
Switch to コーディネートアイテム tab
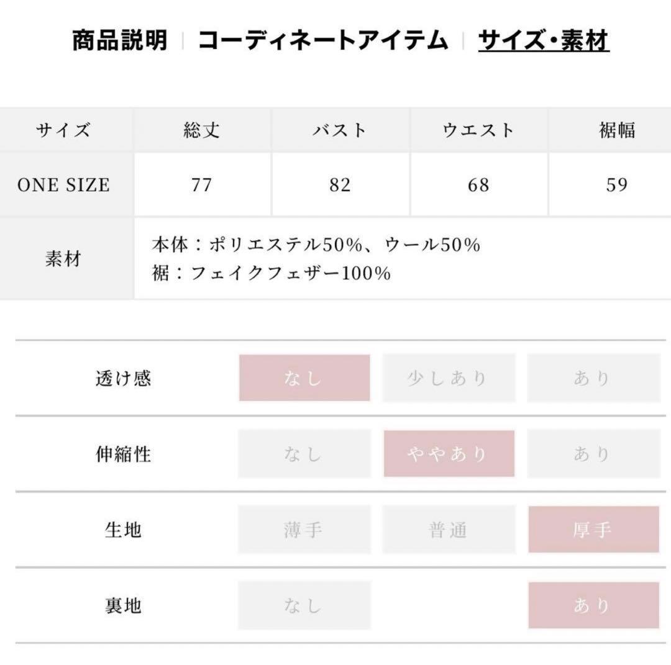click(323, 41)
